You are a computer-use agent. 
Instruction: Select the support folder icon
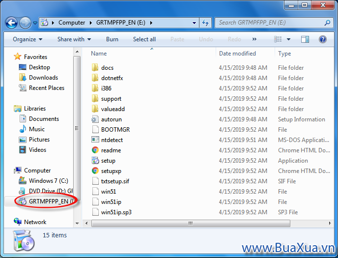coord(95,98)
